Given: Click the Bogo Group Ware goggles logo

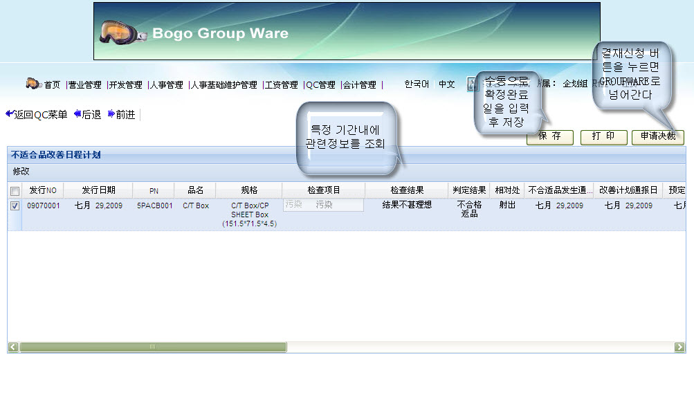Looking at the screenshot, I should pyautogui.click(x=122, y=33).
